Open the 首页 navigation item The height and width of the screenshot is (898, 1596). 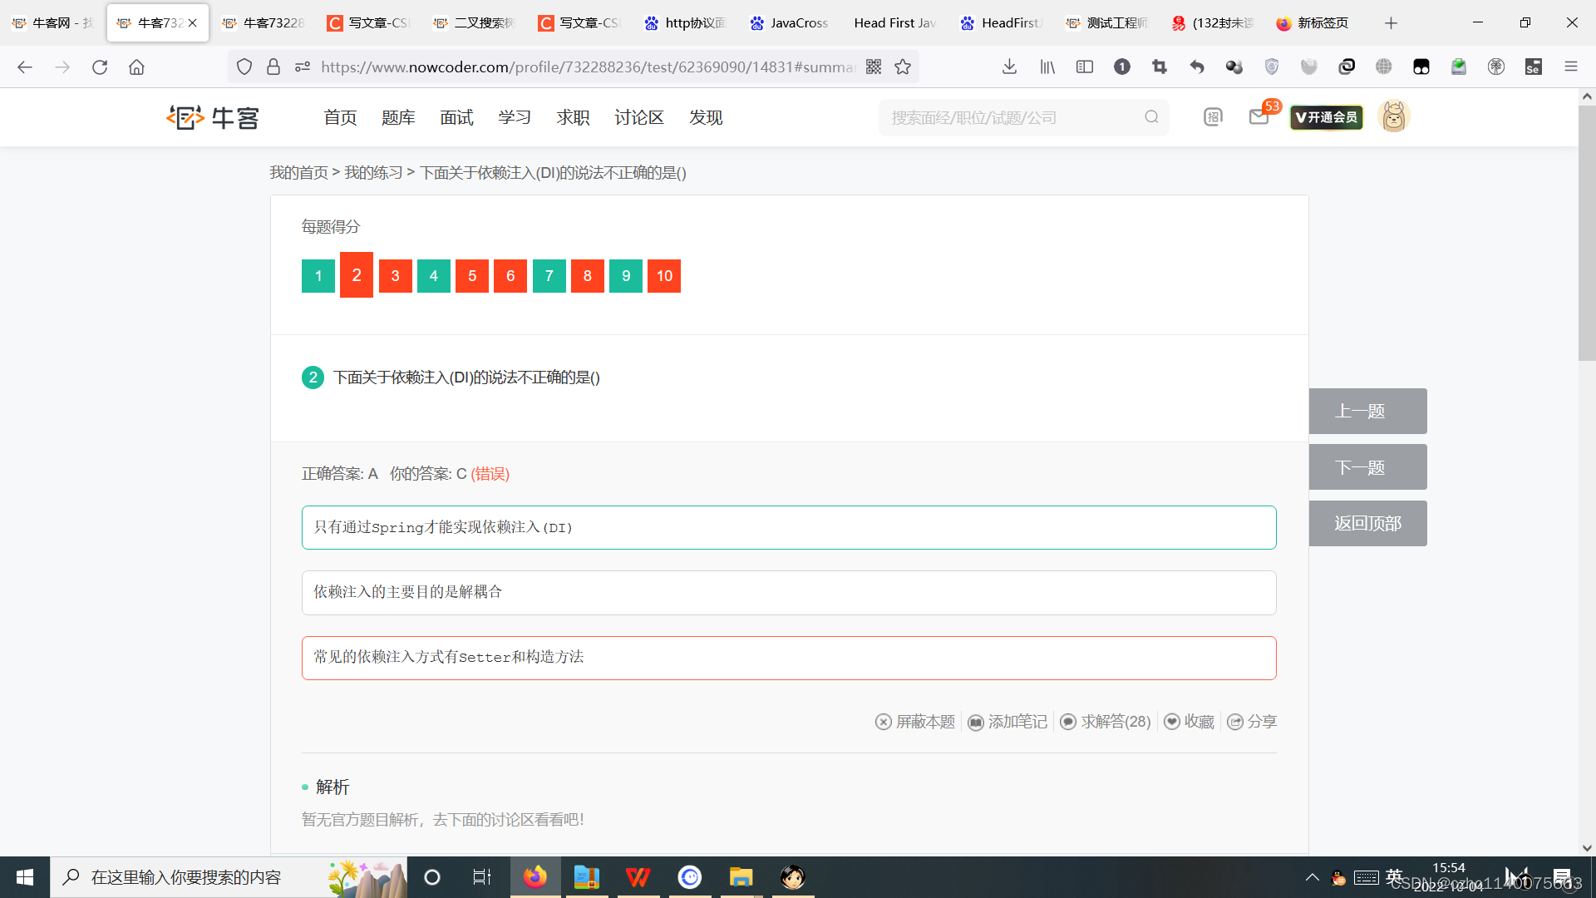click(x=340, y=117)
